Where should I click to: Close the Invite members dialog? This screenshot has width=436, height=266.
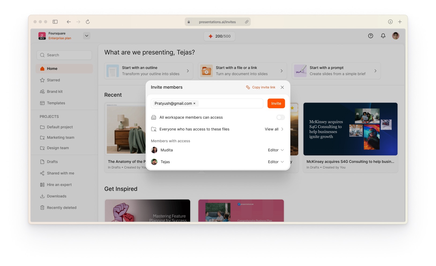282,87
